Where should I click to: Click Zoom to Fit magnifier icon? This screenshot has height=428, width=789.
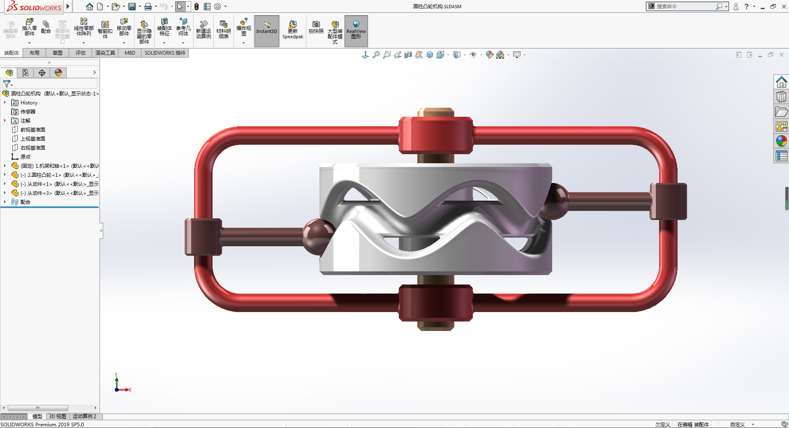[x=376, y=55]
